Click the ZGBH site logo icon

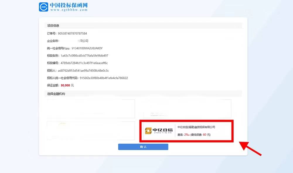(43, 7)
